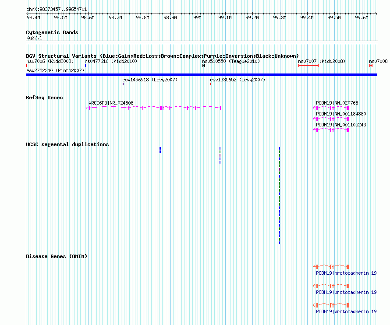Open variant nsv510550 (Teague2010) label
390x325 pixels.
tap(231, 61)
